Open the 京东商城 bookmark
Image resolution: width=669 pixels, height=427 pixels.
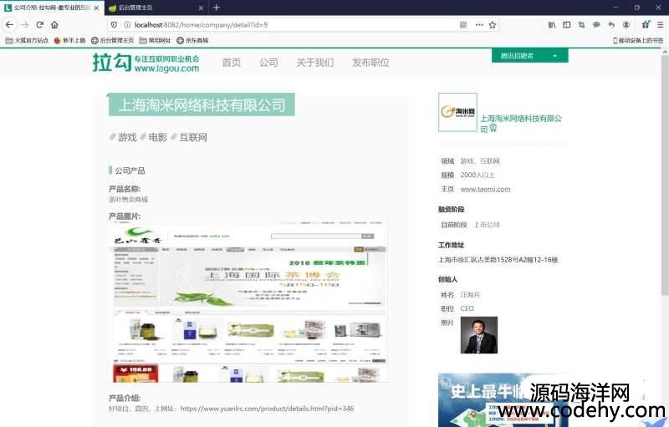pyautogui.click(x=192, y=40)
